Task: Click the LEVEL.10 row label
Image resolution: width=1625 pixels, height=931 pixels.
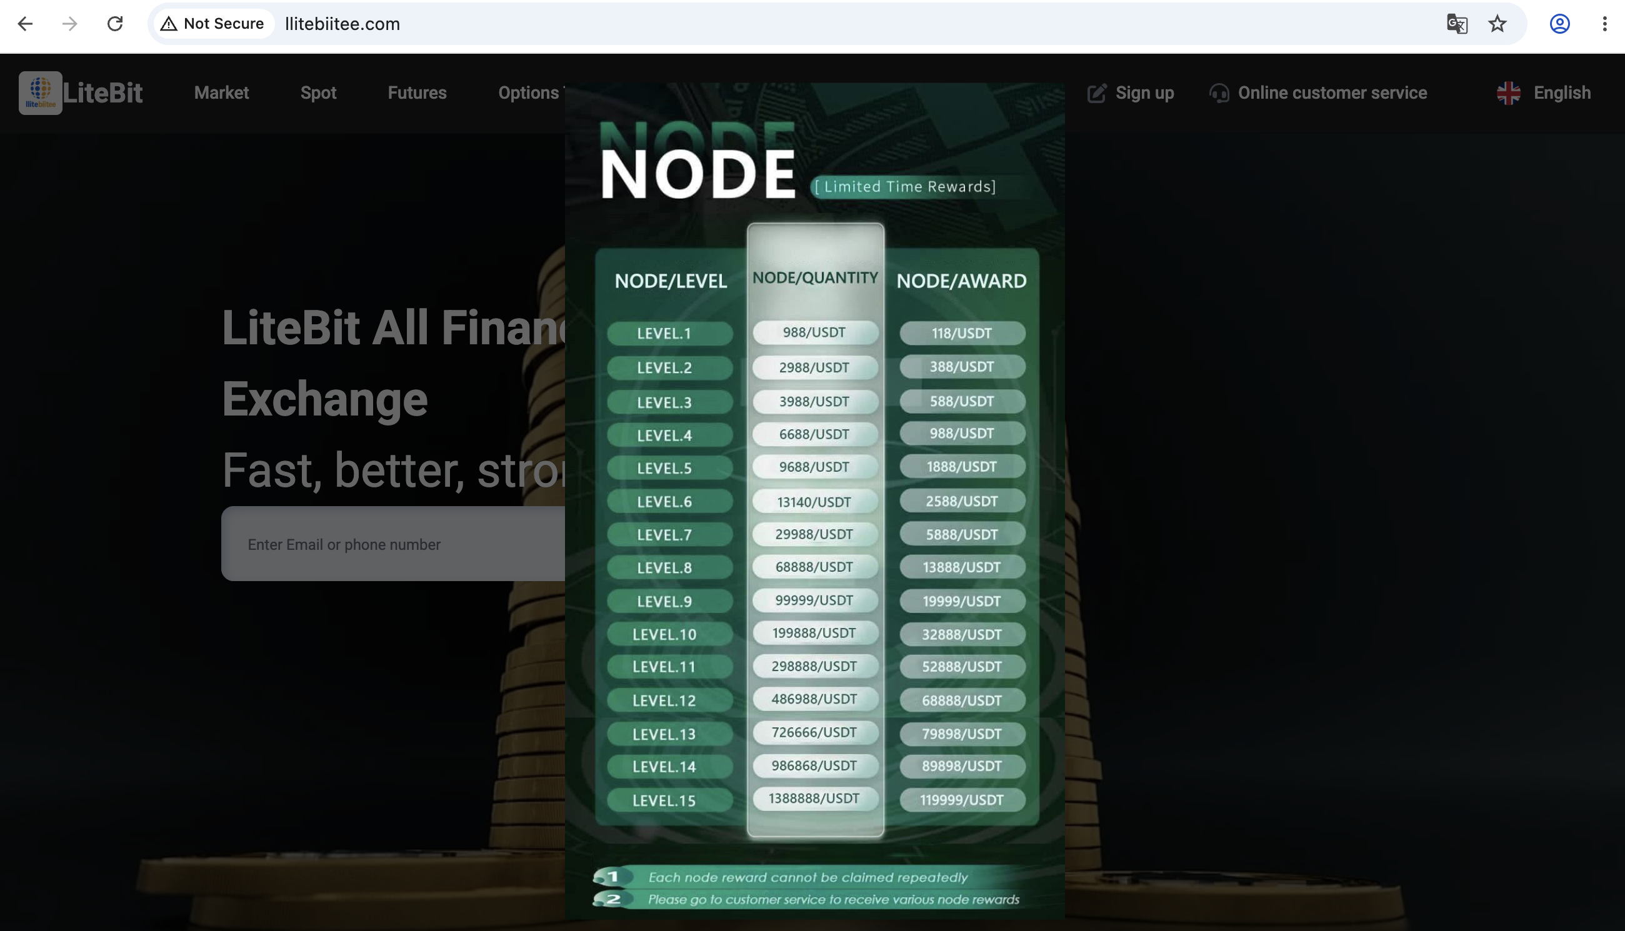Action: [669, 634]
